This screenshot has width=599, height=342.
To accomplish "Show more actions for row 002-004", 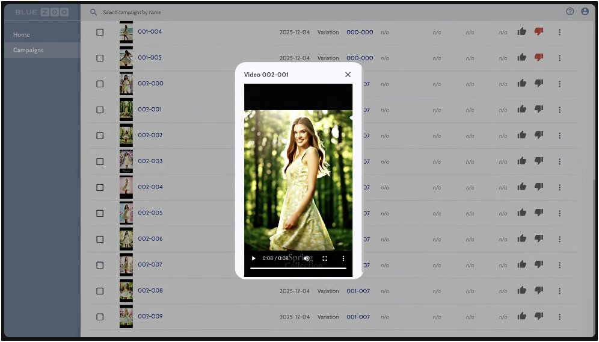I will point(559,187).
